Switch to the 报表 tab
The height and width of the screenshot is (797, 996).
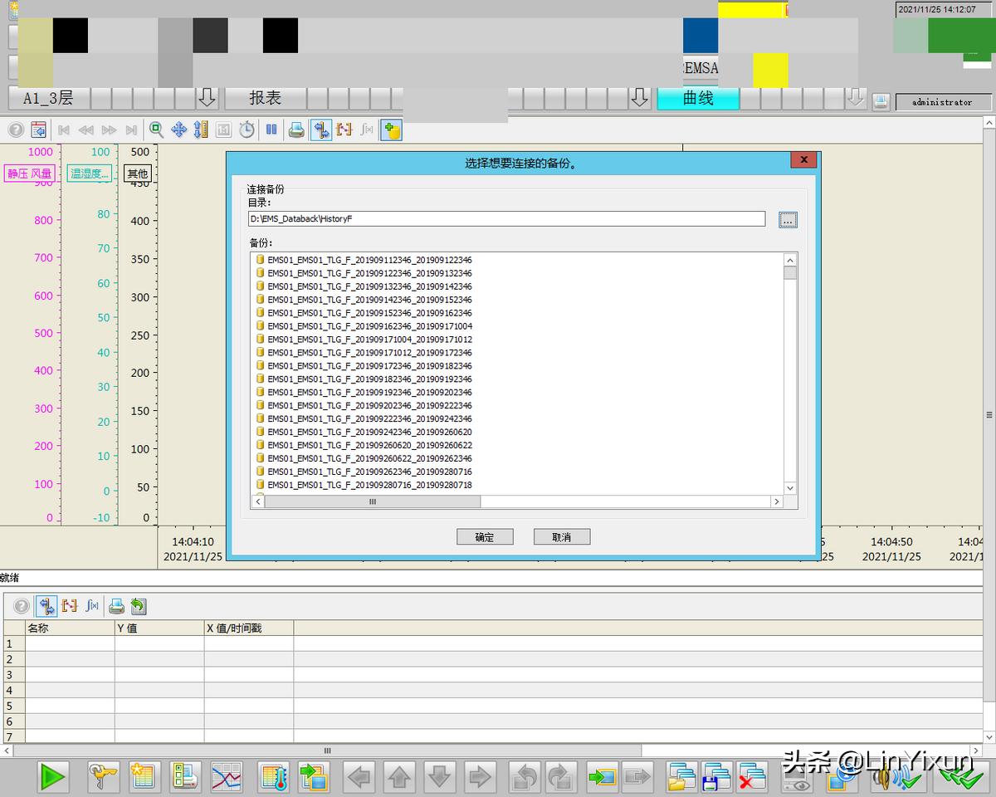pyautogui.click(x=266, y=98)
